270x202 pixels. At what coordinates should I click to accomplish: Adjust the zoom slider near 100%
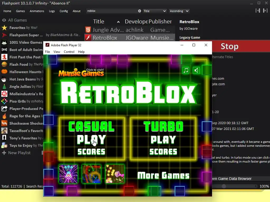click(x=224, y=186)
